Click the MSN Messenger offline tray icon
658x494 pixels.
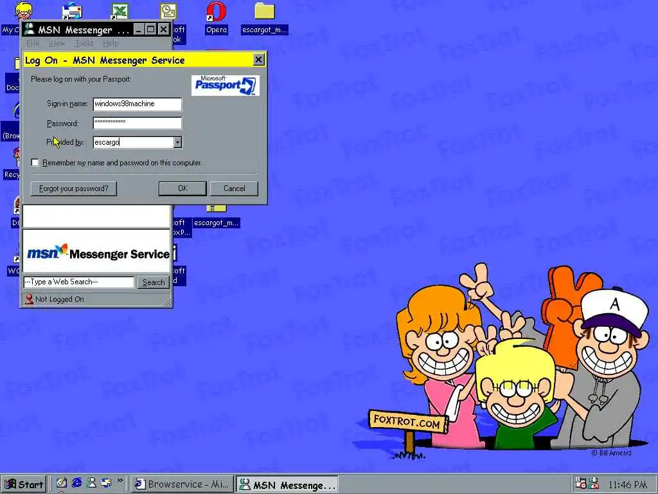(x=593, y=484)
